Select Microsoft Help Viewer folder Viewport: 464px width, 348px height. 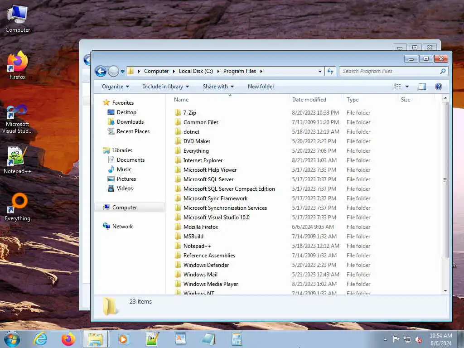point(210,170)
